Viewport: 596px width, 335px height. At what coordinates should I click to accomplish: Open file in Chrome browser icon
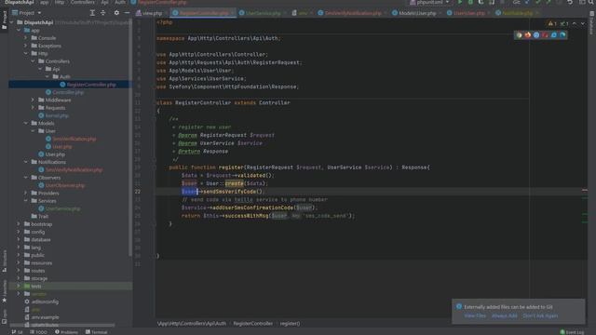point(519,35)
